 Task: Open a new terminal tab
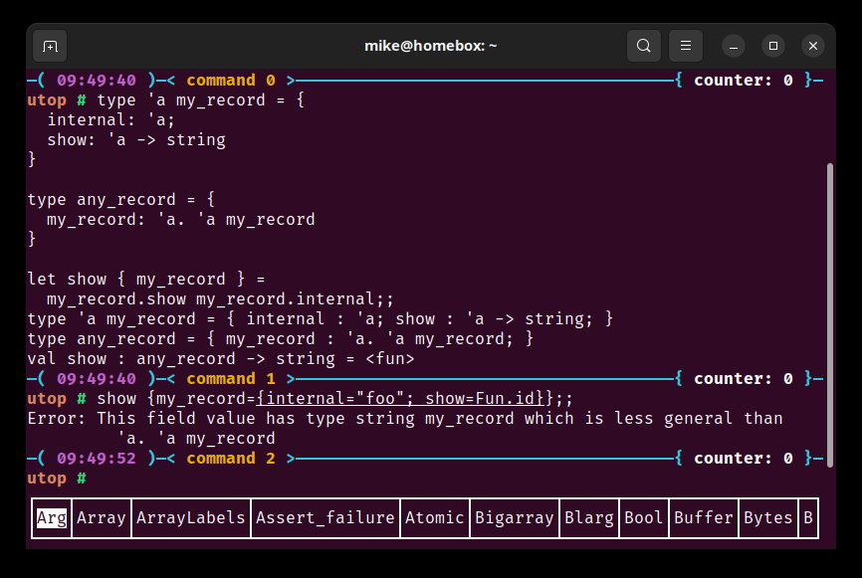51,46
